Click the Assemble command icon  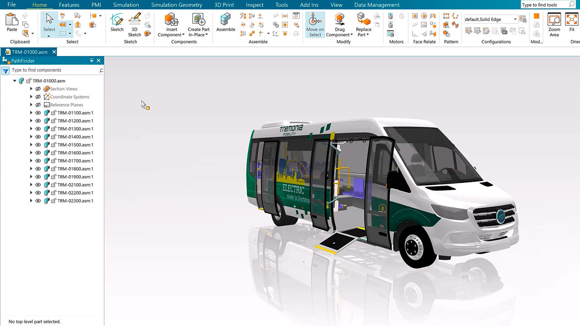click(x=226, y=20)
